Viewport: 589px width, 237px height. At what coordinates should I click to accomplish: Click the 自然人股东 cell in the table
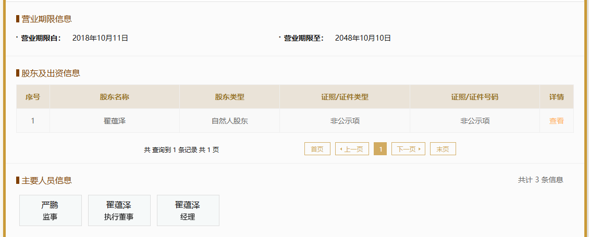click(x=229, y=121)
